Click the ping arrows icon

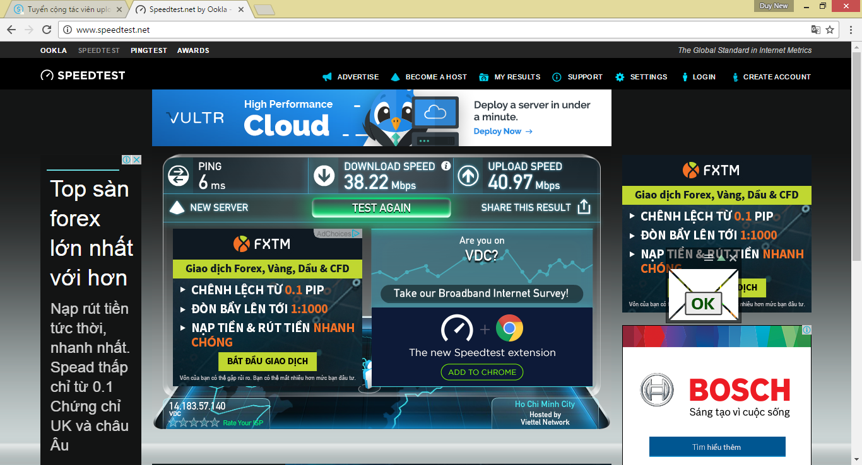pos(179,176)
